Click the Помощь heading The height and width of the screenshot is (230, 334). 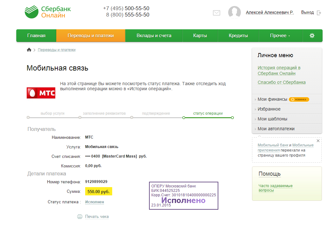pyautogui.click(x=269, y=174)
